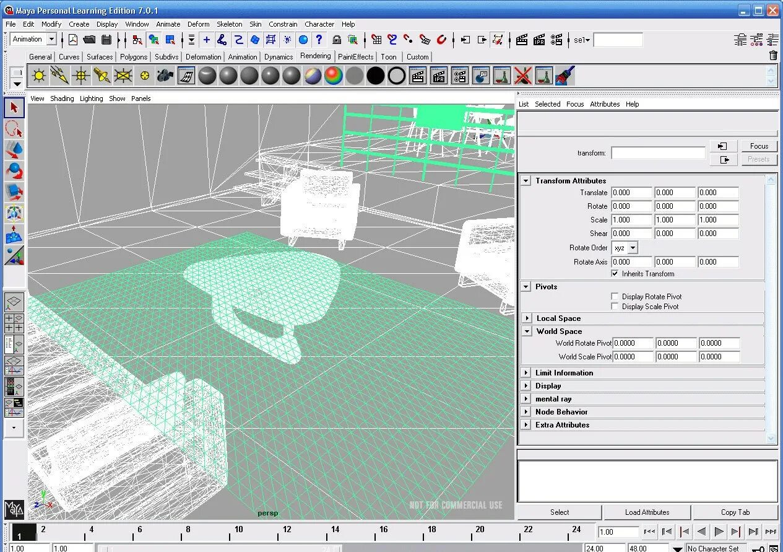The height and width of the screenshot is (552, 783).
Task: Expand the Limit Information section
Action: coord(526,373)
